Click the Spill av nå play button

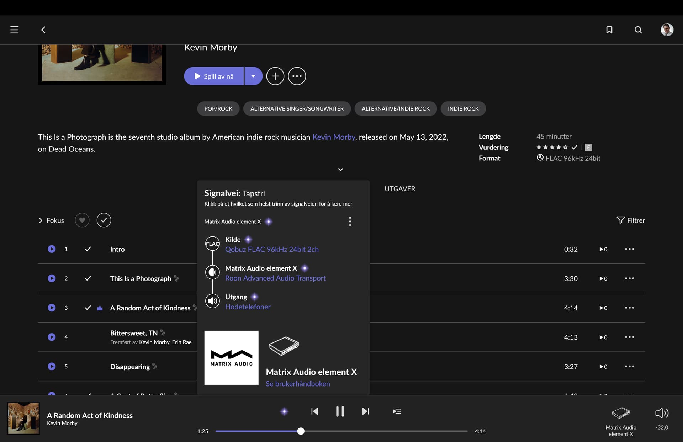click(214, 76)
